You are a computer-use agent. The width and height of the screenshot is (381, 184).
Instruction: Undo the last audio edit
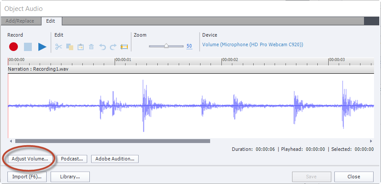(x=102, y=47)
